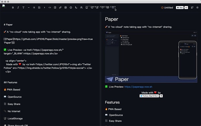This screenshot has width=201, height=126.
Task: Open the Paper screenshot image in the preview
Action: 151,57
